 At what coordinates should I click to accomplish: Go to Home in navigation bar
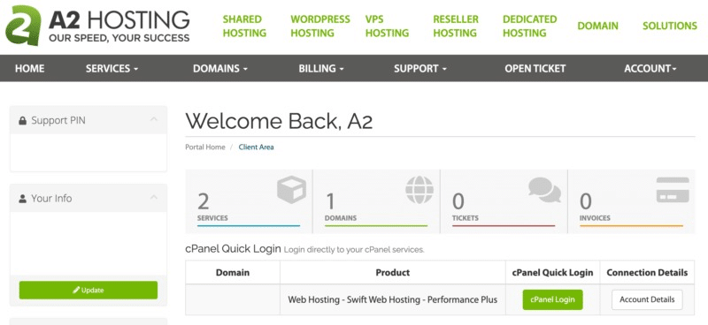pos(30,69)
